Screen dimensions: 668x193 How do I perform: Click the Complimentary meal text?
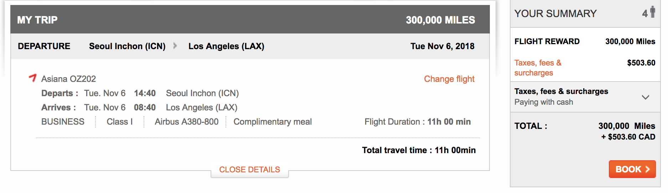click(273, 122)
